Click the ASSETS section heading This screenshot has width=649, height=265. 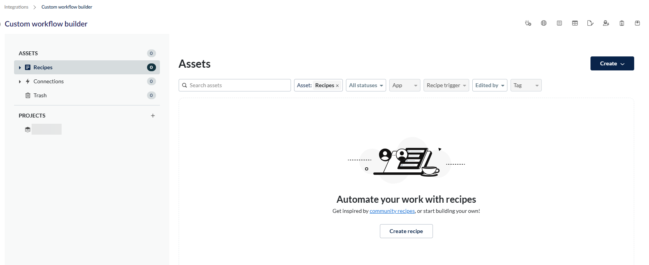click(28, 53)
